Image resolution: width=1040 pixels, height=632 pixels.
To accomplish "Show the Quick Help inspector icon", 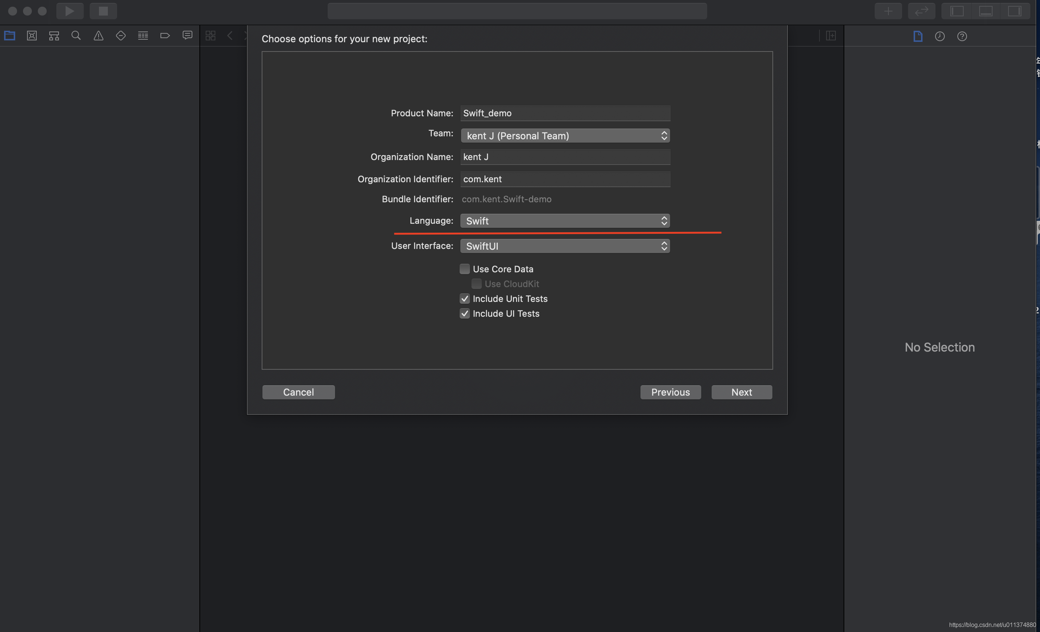I will click(962, 36).
